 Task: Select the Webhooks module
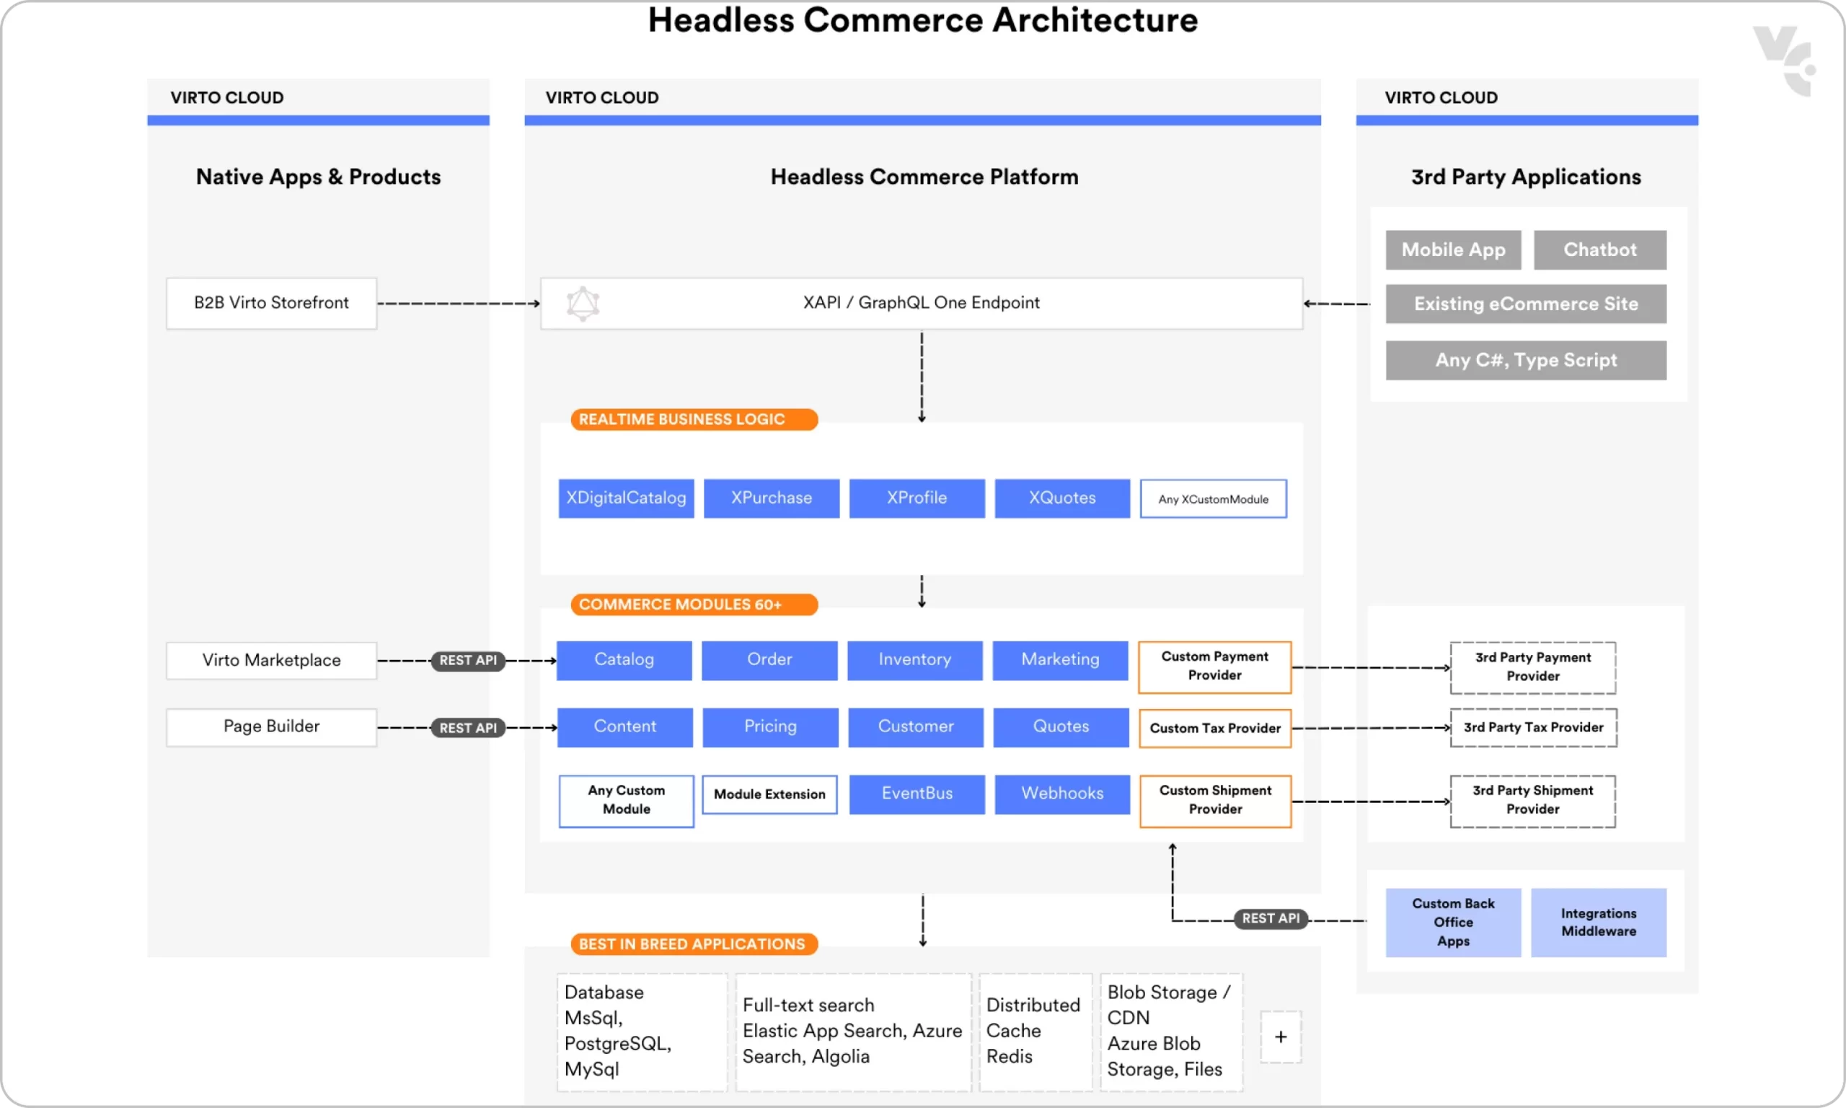pos(1061,793)
